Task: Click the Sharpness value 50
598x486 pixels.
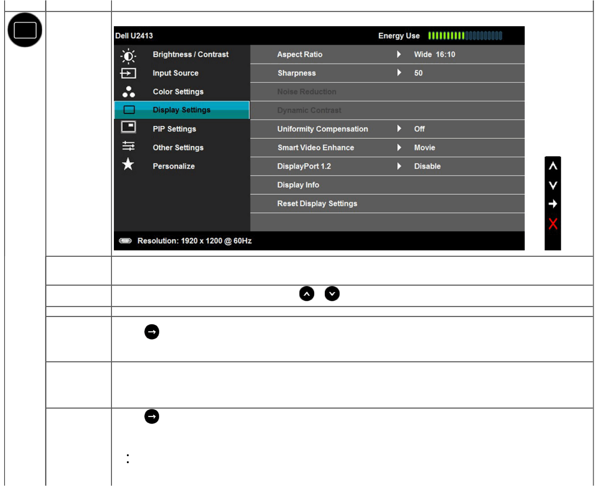Action: (418, 73)
